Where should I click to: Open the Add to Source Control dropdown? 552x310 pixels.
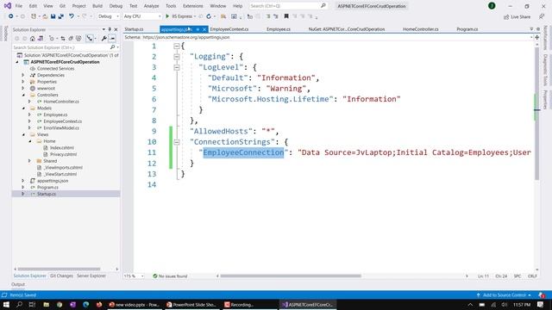pos(504,294)
